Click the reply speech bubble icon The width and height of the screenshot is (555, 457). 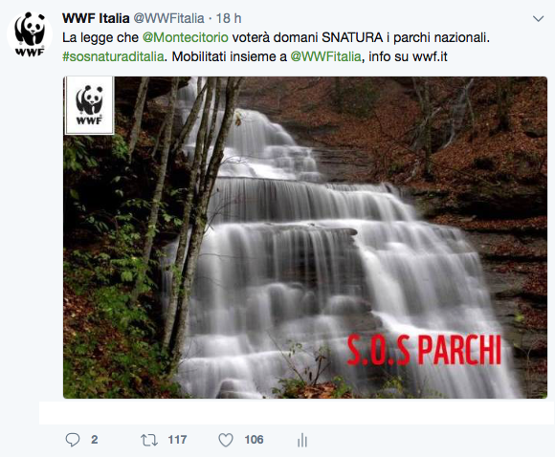click(73, 440)
